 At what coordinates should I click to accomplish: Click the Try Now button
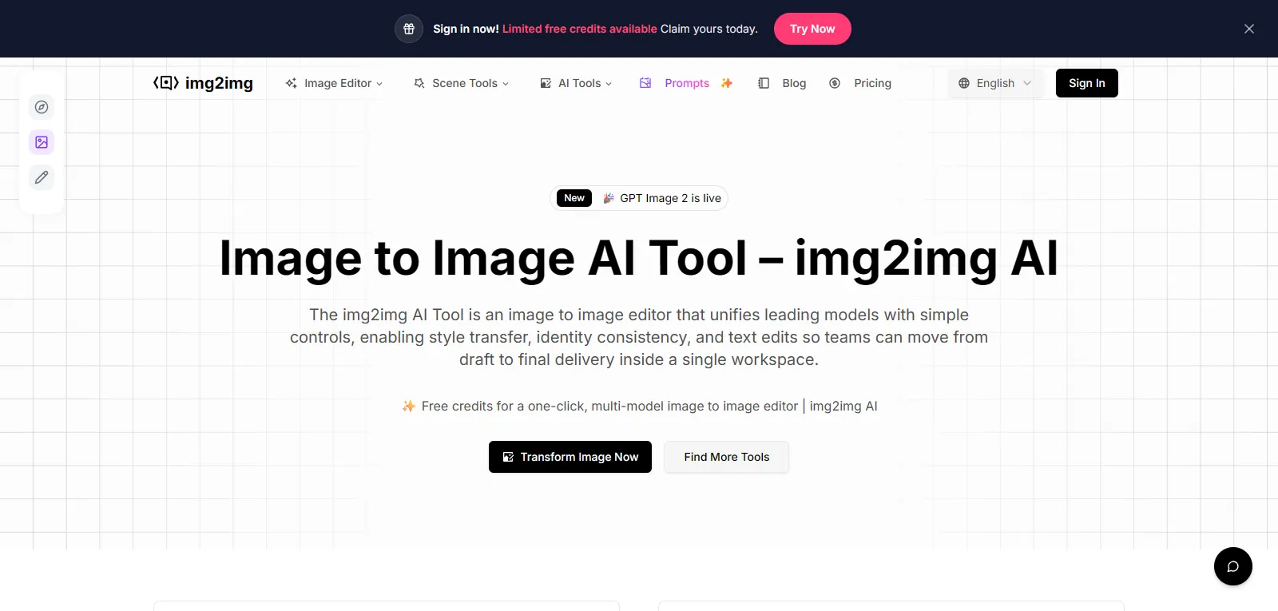click(812, 29)
